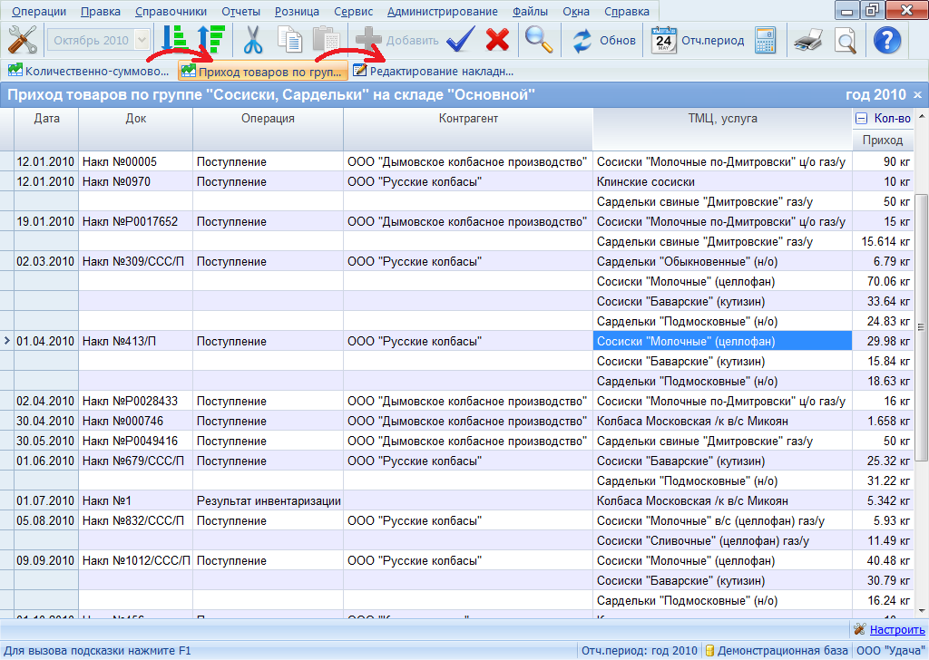This screenshot has width=929, height=660.
Task: Open the wrench and screwdriver settings tool
Action: [x=22, y=40]
